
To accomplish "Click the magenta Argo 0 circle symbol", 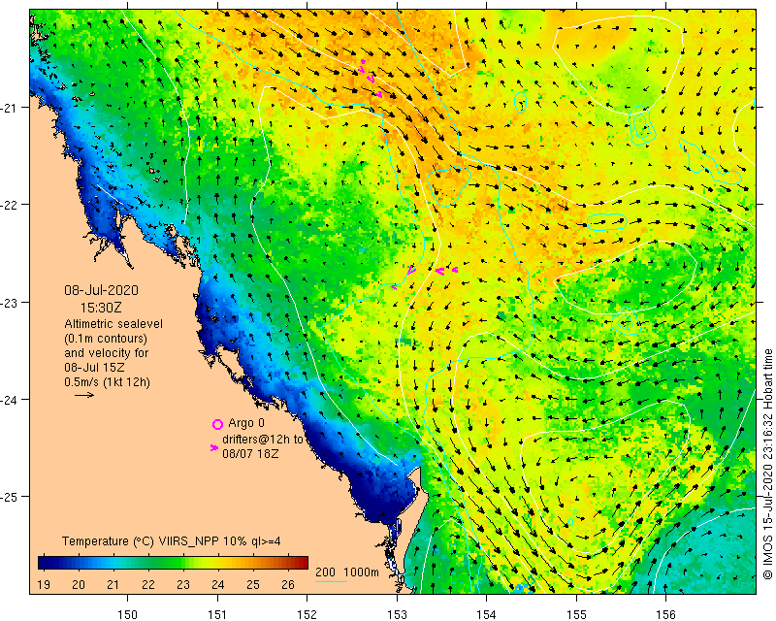I will pos(217,424).
